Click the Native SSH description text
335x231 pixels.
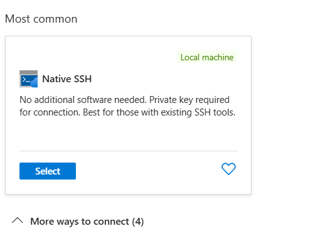127,106
